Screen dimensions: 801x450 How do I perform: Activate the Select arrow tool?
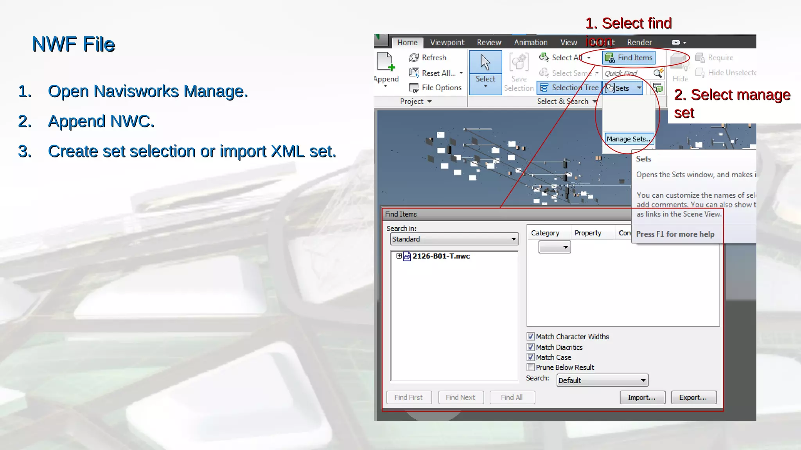coord(485,63)
